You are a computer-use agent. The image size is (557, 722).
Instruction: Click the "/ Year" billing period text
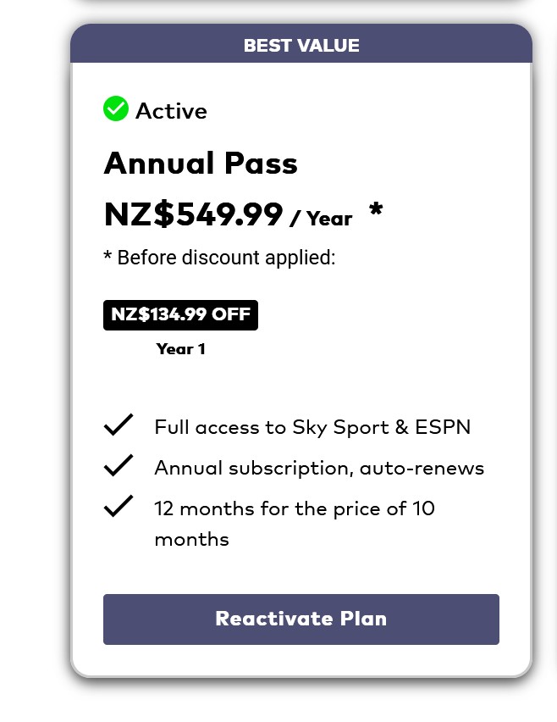[x=321, y=219]
